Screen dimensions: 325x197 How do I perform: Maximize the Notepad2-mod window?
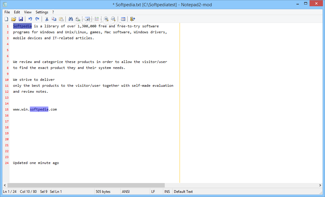305,4
